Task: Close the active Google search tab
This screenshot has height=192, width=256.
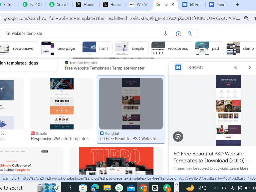Action: pyautogui.click(x=173, y=4)
